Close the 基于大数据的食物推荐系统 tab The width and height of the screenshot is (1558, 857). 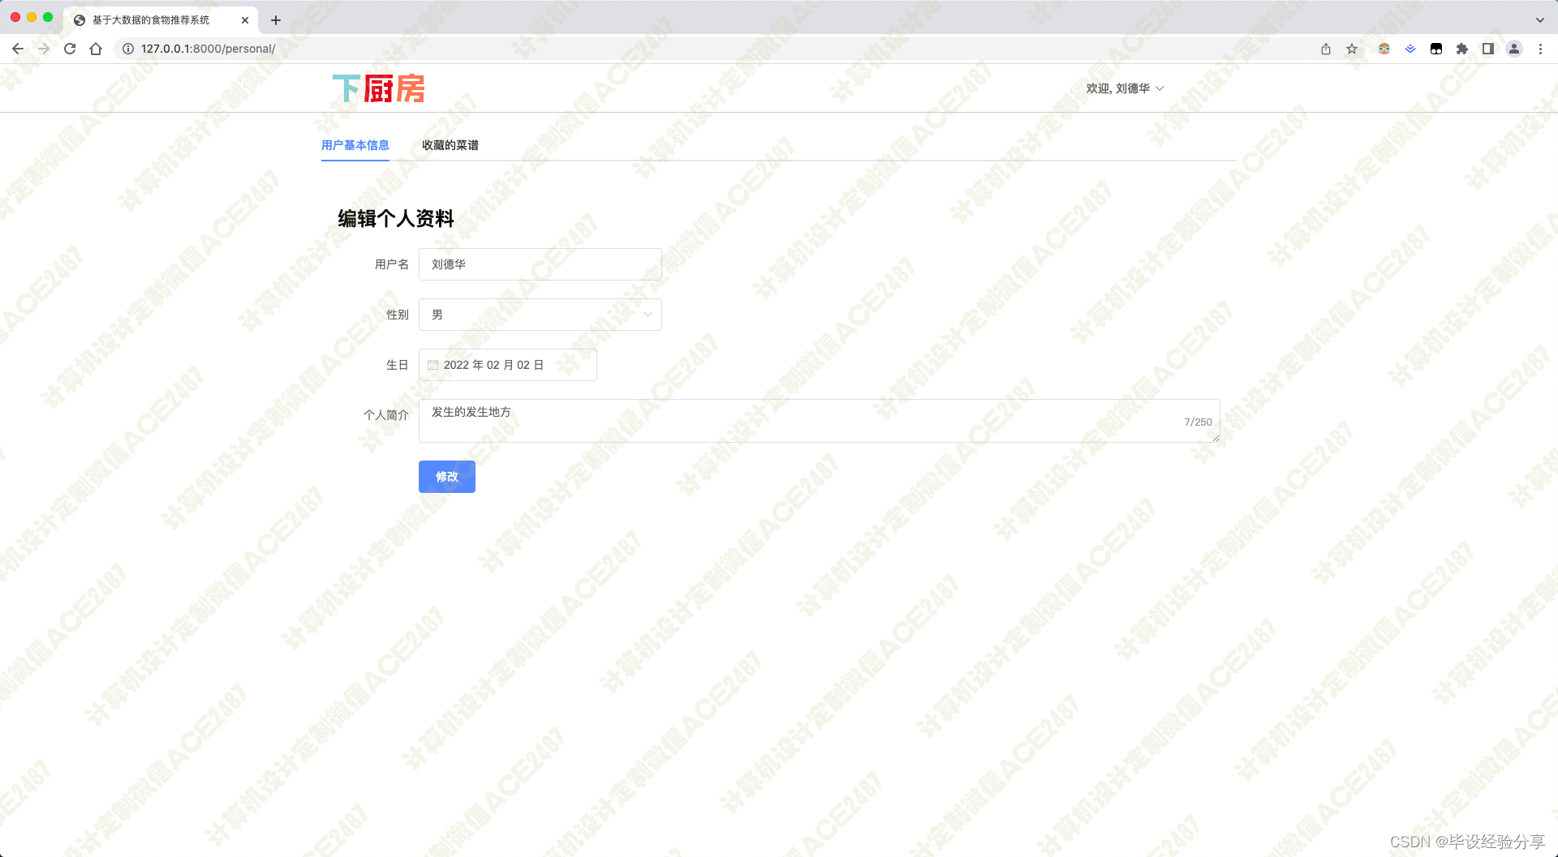pos(245,20)
